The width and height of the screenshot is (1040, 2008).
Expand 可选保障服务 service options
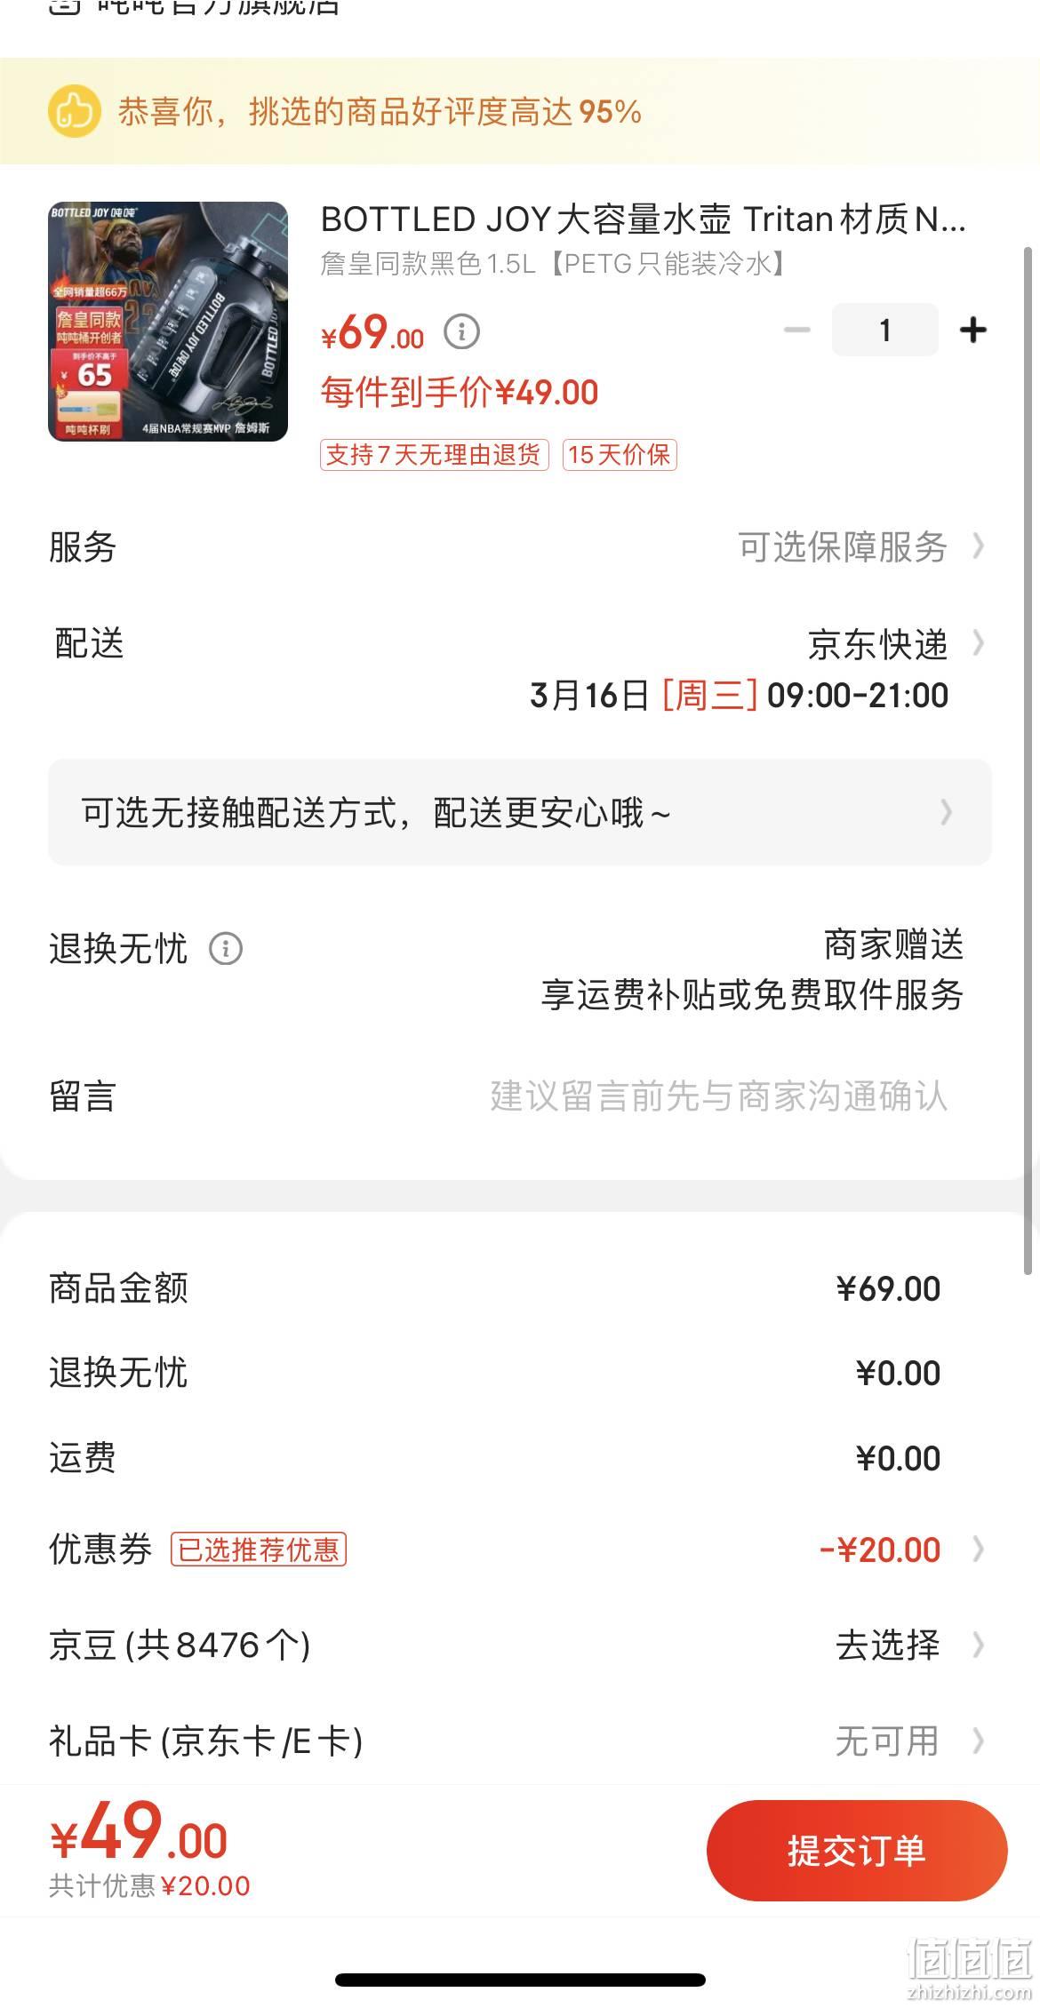point(860,546)
